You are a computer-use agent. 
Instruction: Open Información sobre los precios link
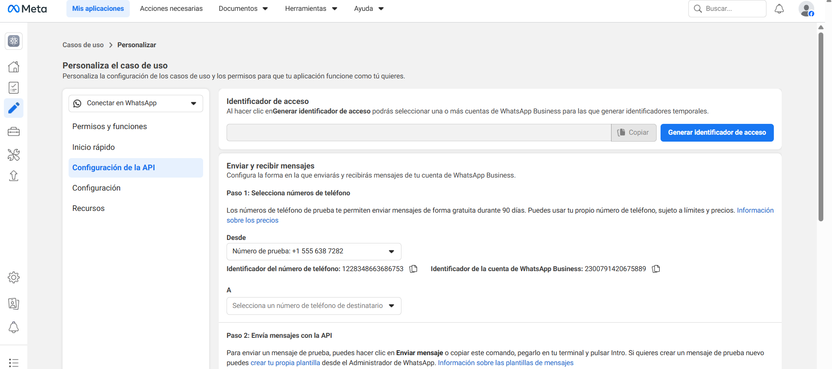pyautogui.click(x=755, y=210)
